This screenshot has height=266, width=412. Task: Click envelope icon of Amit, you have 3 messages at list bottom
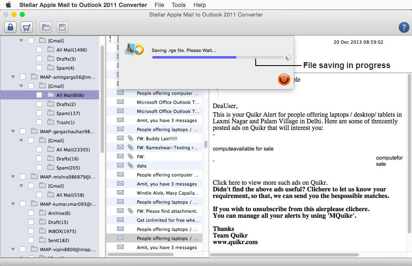coord(120,247)
